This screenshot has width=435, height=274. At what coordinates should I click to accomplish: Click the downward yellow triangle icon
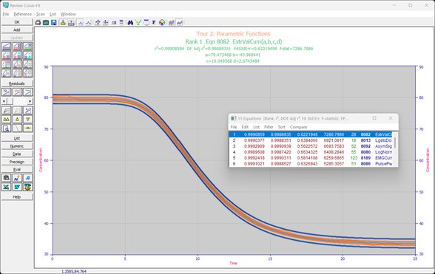[x=28, y=119]
